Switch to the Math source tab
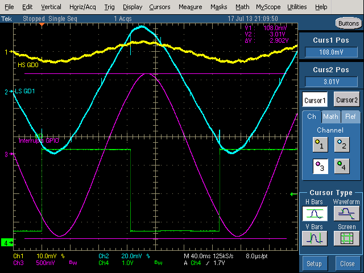The width and height of the screenshot is (364, 273). (x=330, y=117)
